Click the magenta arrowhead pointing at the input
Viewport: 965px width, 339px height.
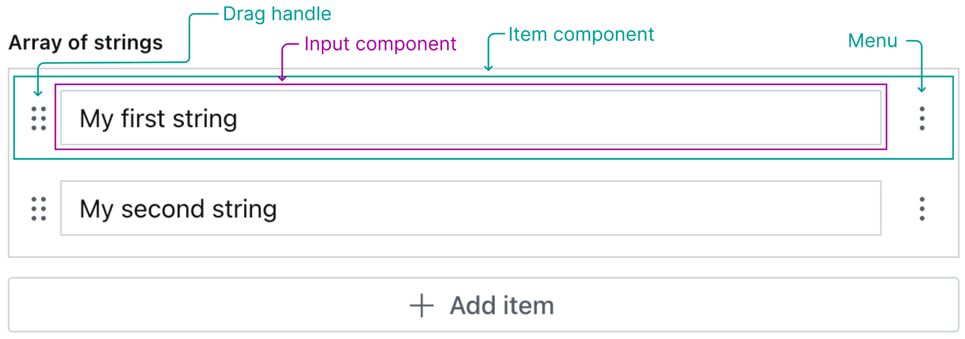282,78
